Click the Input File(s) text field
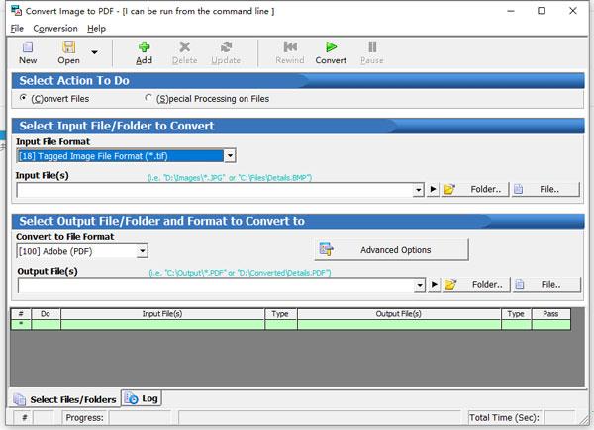The width and height of the screenshot is (594, 430). 215,190
